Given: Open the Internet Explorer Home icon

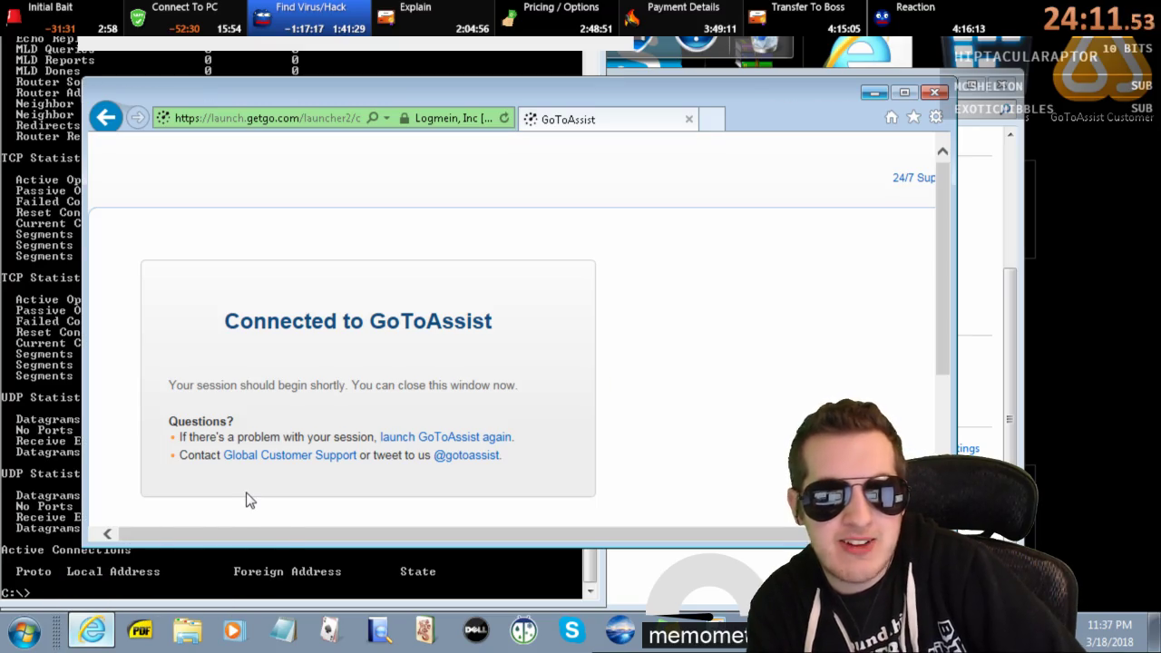Looking at the screenshot, I should (891, 117).
